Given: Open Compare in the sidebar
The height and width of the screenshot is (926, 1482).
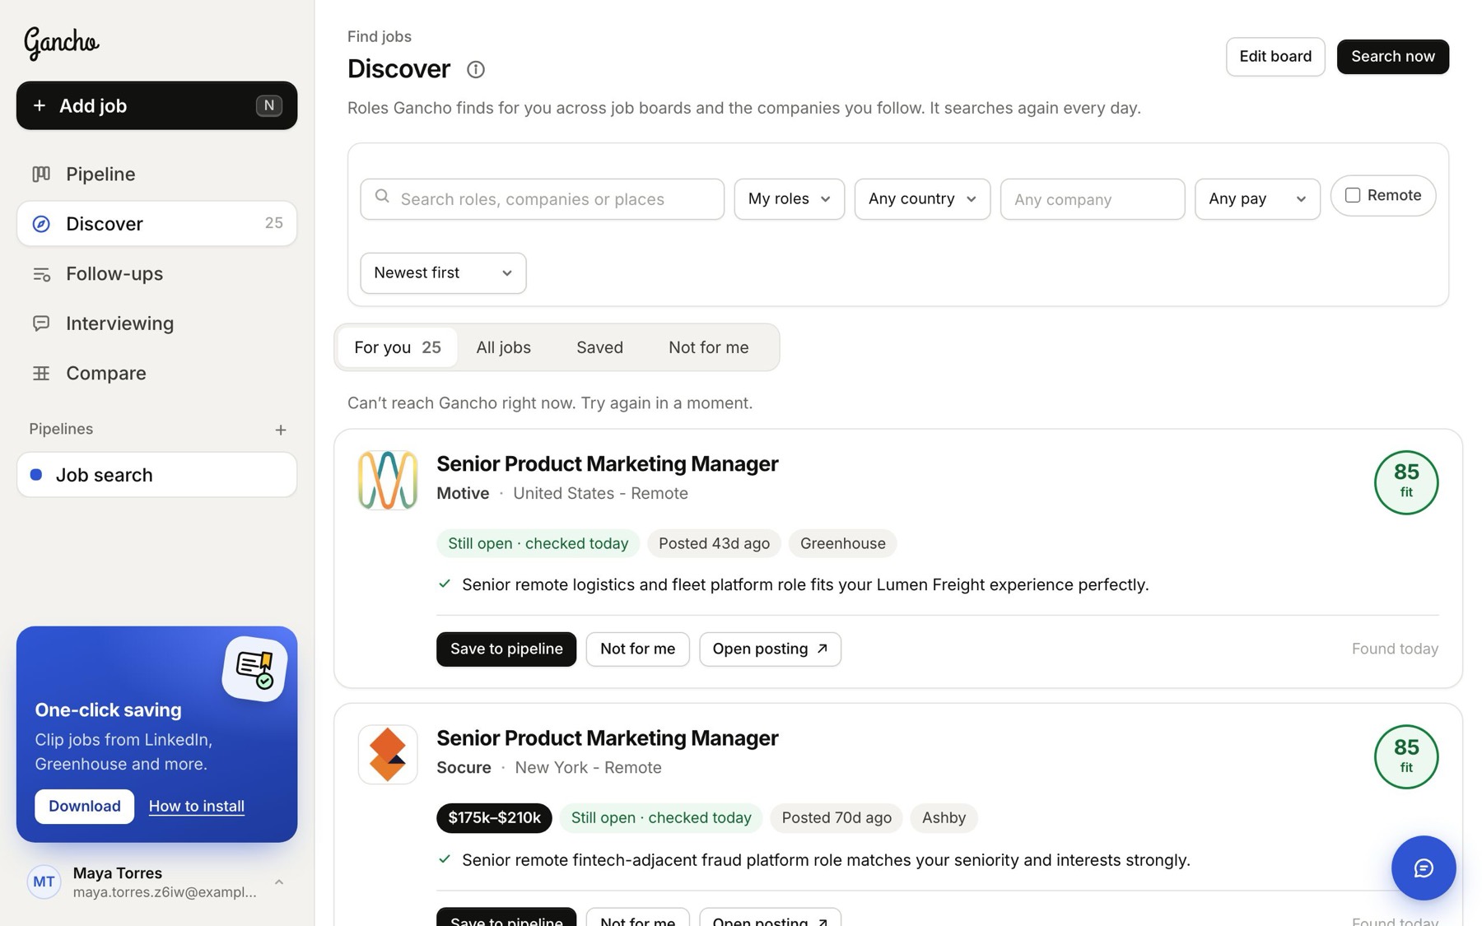Looking at the screenshot, I should pyautogui.click(x=156, y=373).
